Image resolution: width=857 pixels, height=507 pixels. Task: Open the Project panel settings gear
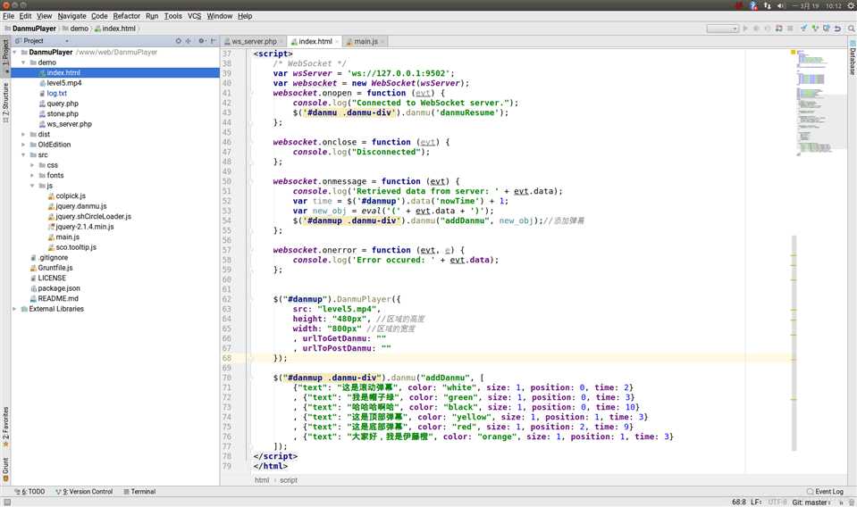201,41
